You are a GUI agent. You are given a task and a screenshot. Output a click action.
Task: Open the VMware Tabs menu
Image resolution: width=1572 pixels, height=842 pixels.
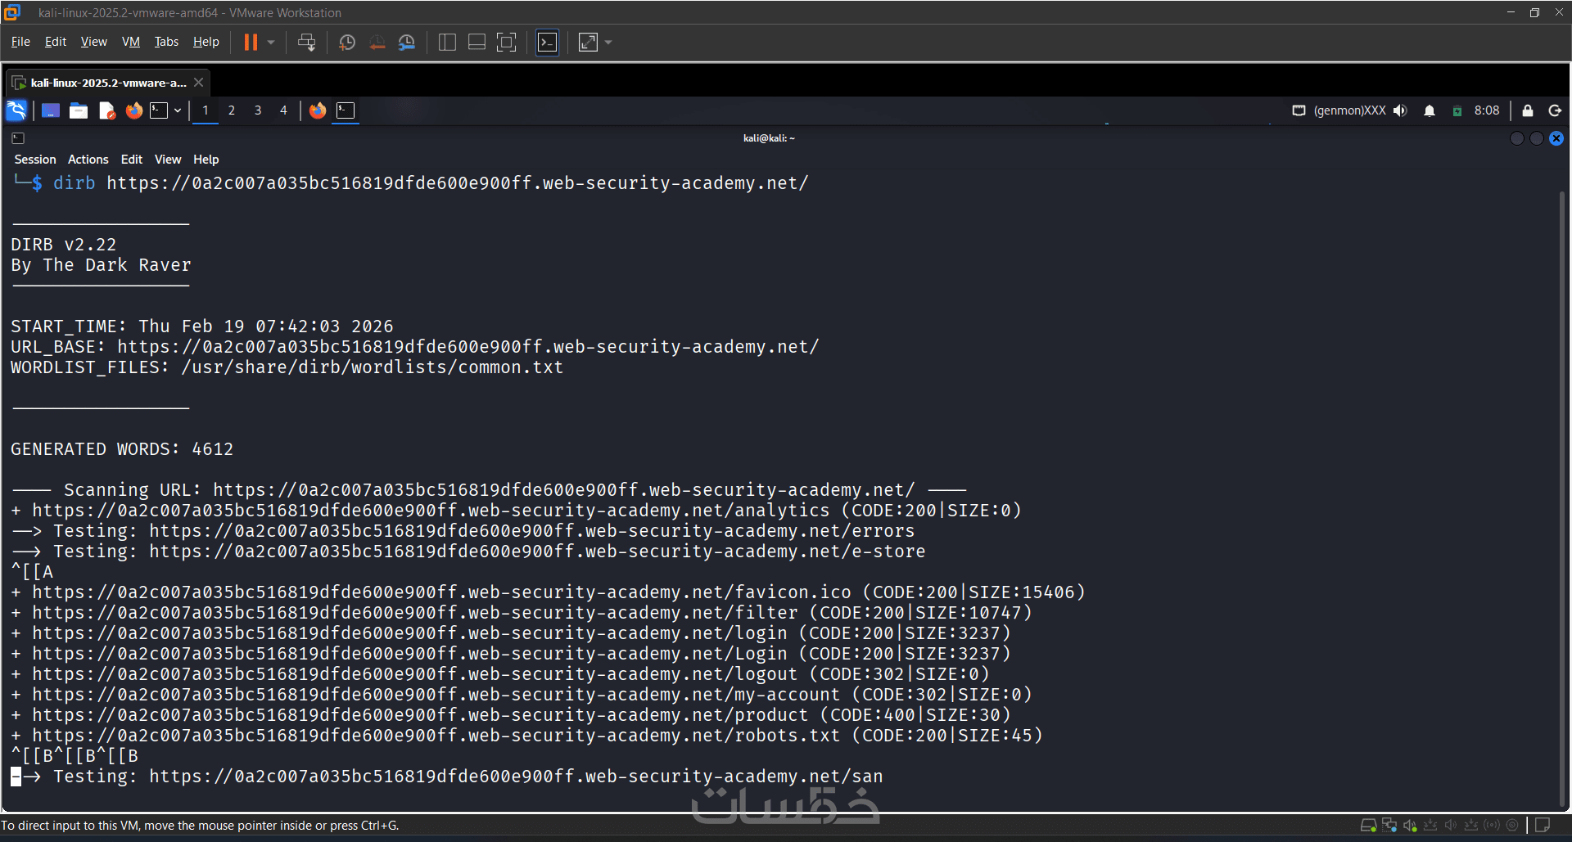166,42
